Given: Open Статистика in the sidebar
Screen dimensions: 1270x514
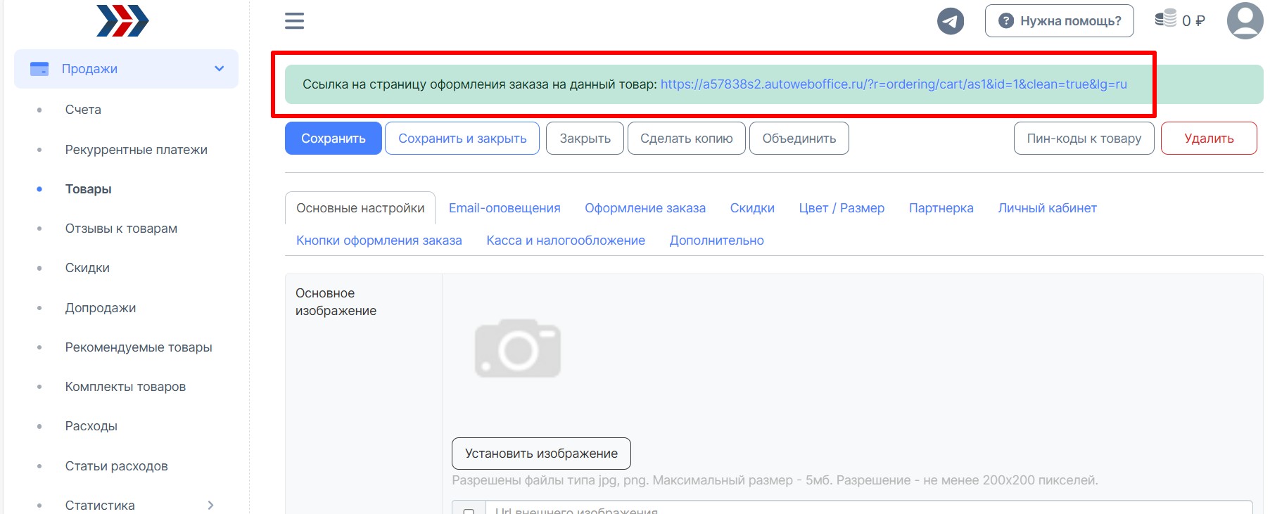Looking at the screenshot, I should (x=100, y=506).
